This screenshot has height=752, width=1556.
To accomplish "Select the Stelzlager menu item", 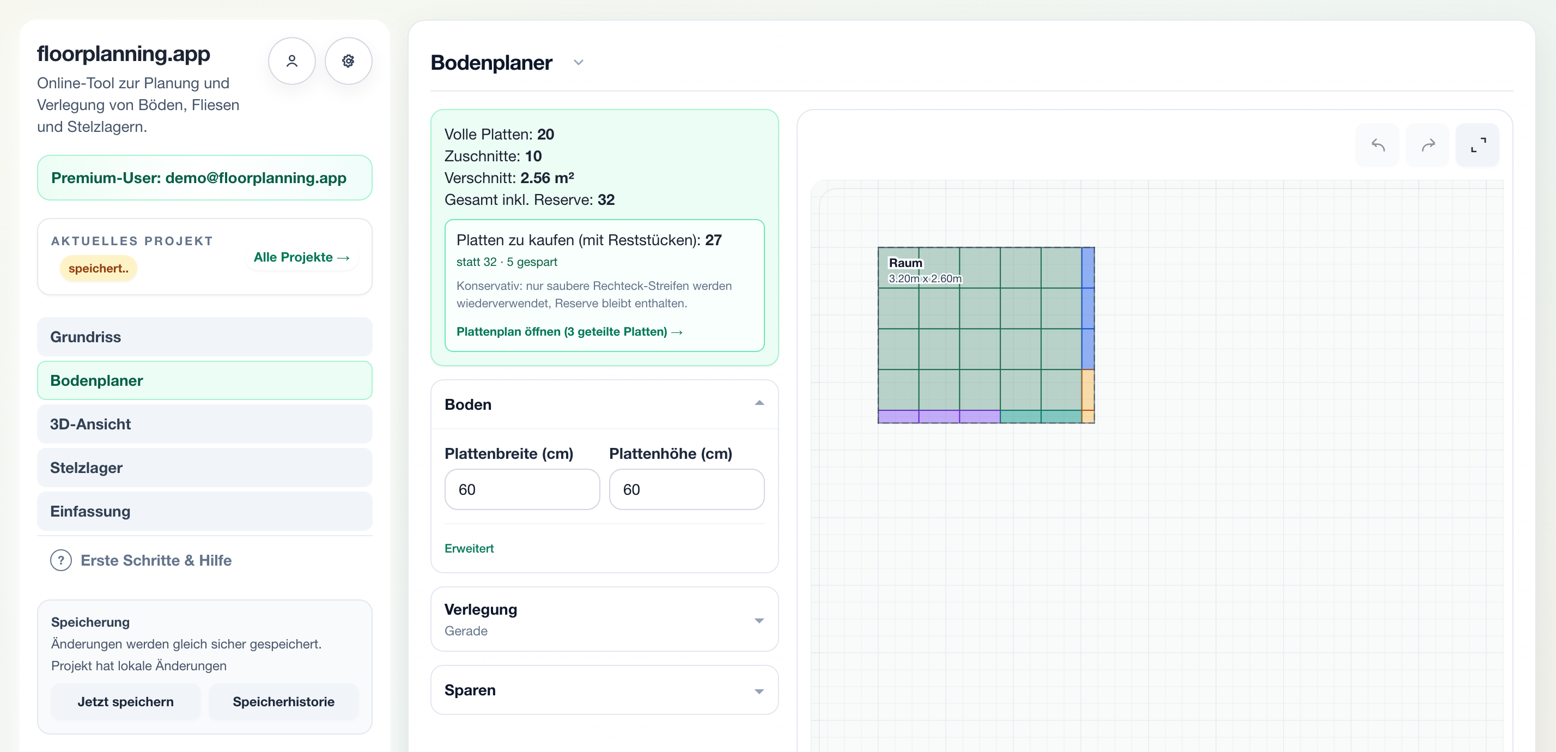I will [x=205, y=468].
